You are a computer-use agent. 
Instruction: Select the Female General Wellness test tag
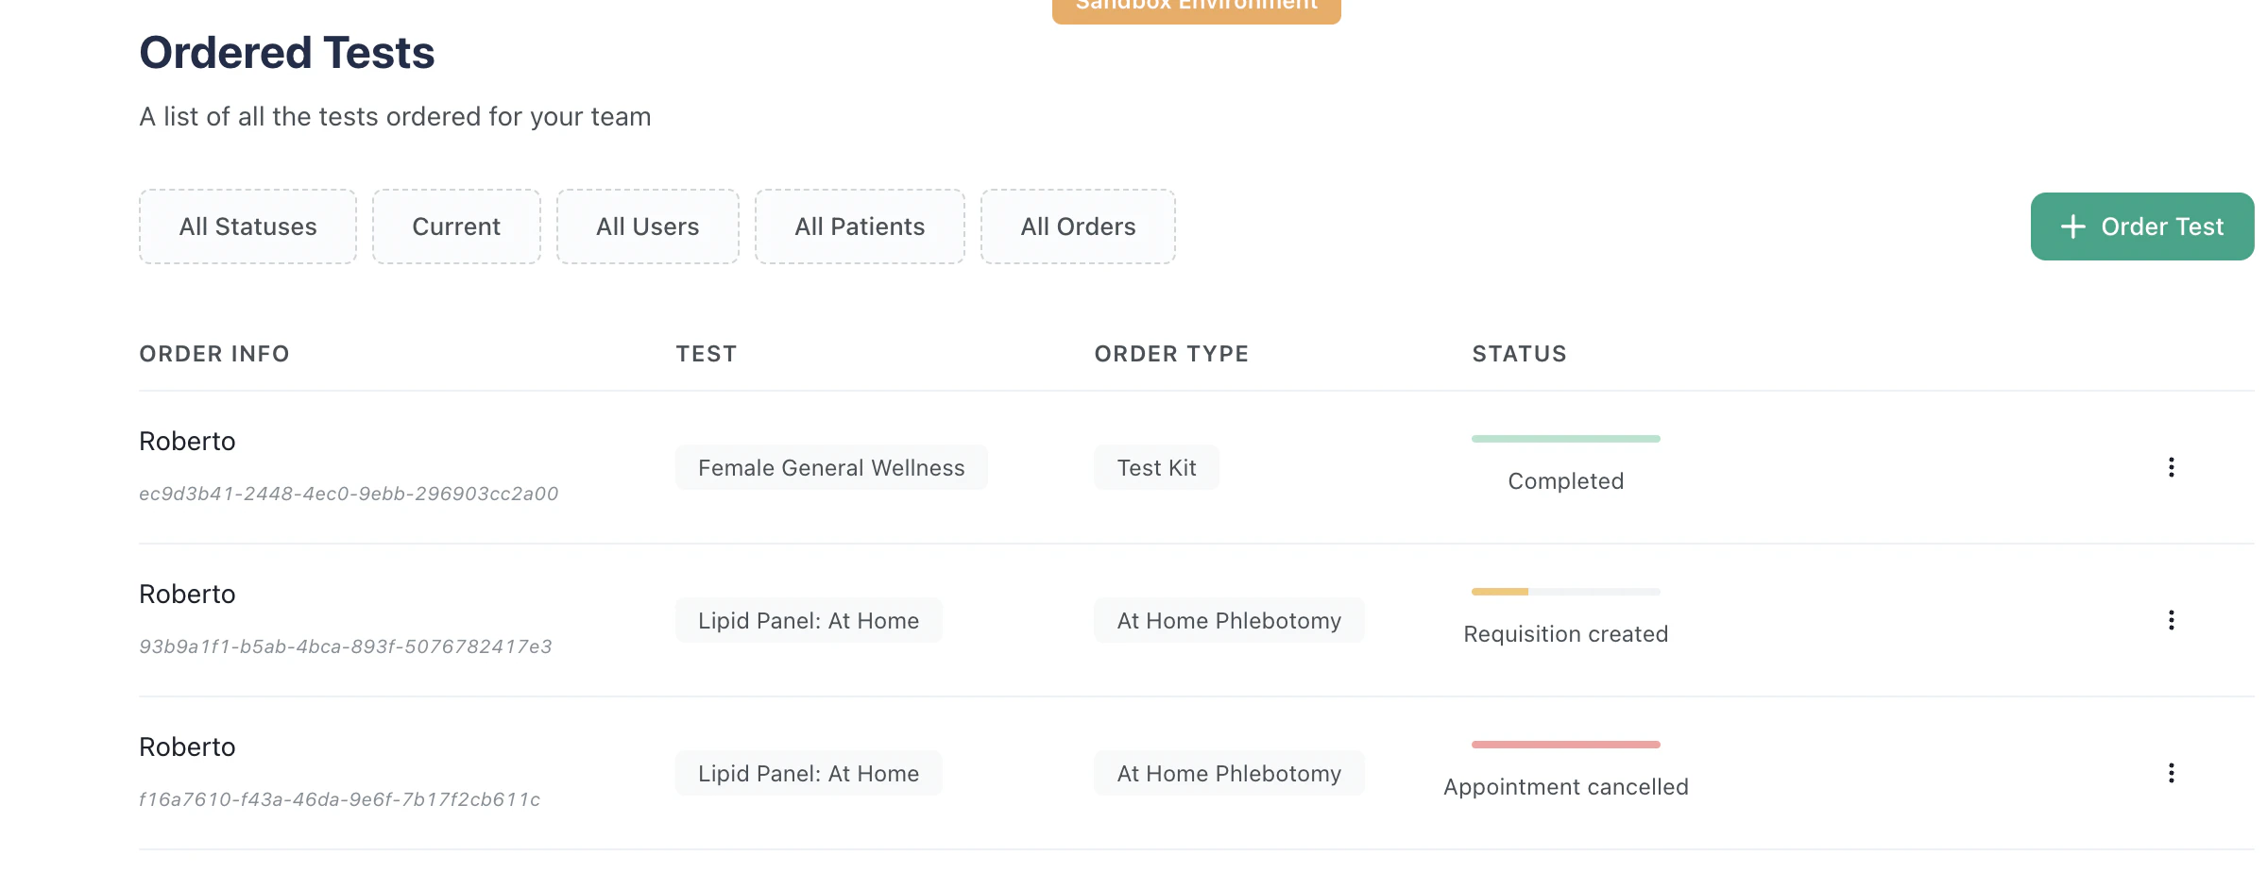tap(831, 467)
